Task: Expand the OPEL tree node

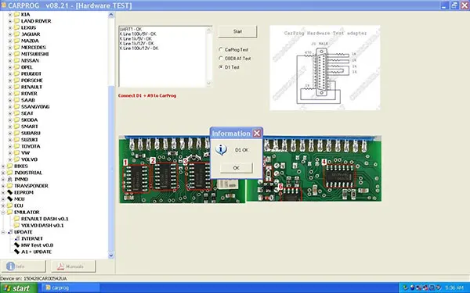Action: pos(10,67)
